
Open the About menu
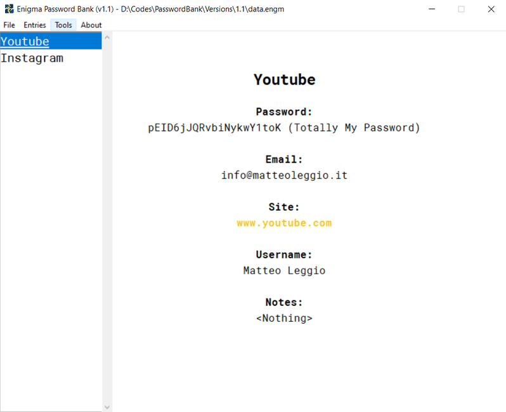coord(91,25)
